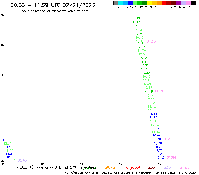Click the black swatch ending the color scale
This screenshot has height=175, width=199.
193,3
